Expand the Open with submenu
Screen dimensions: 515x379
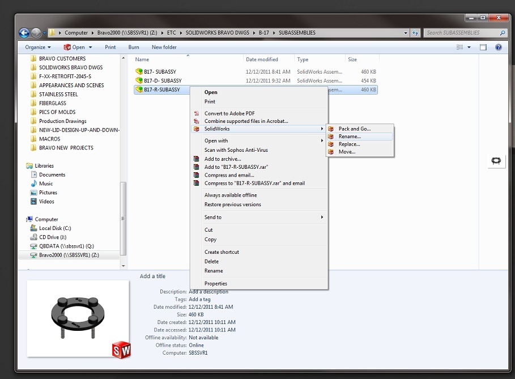pos(259,140)
